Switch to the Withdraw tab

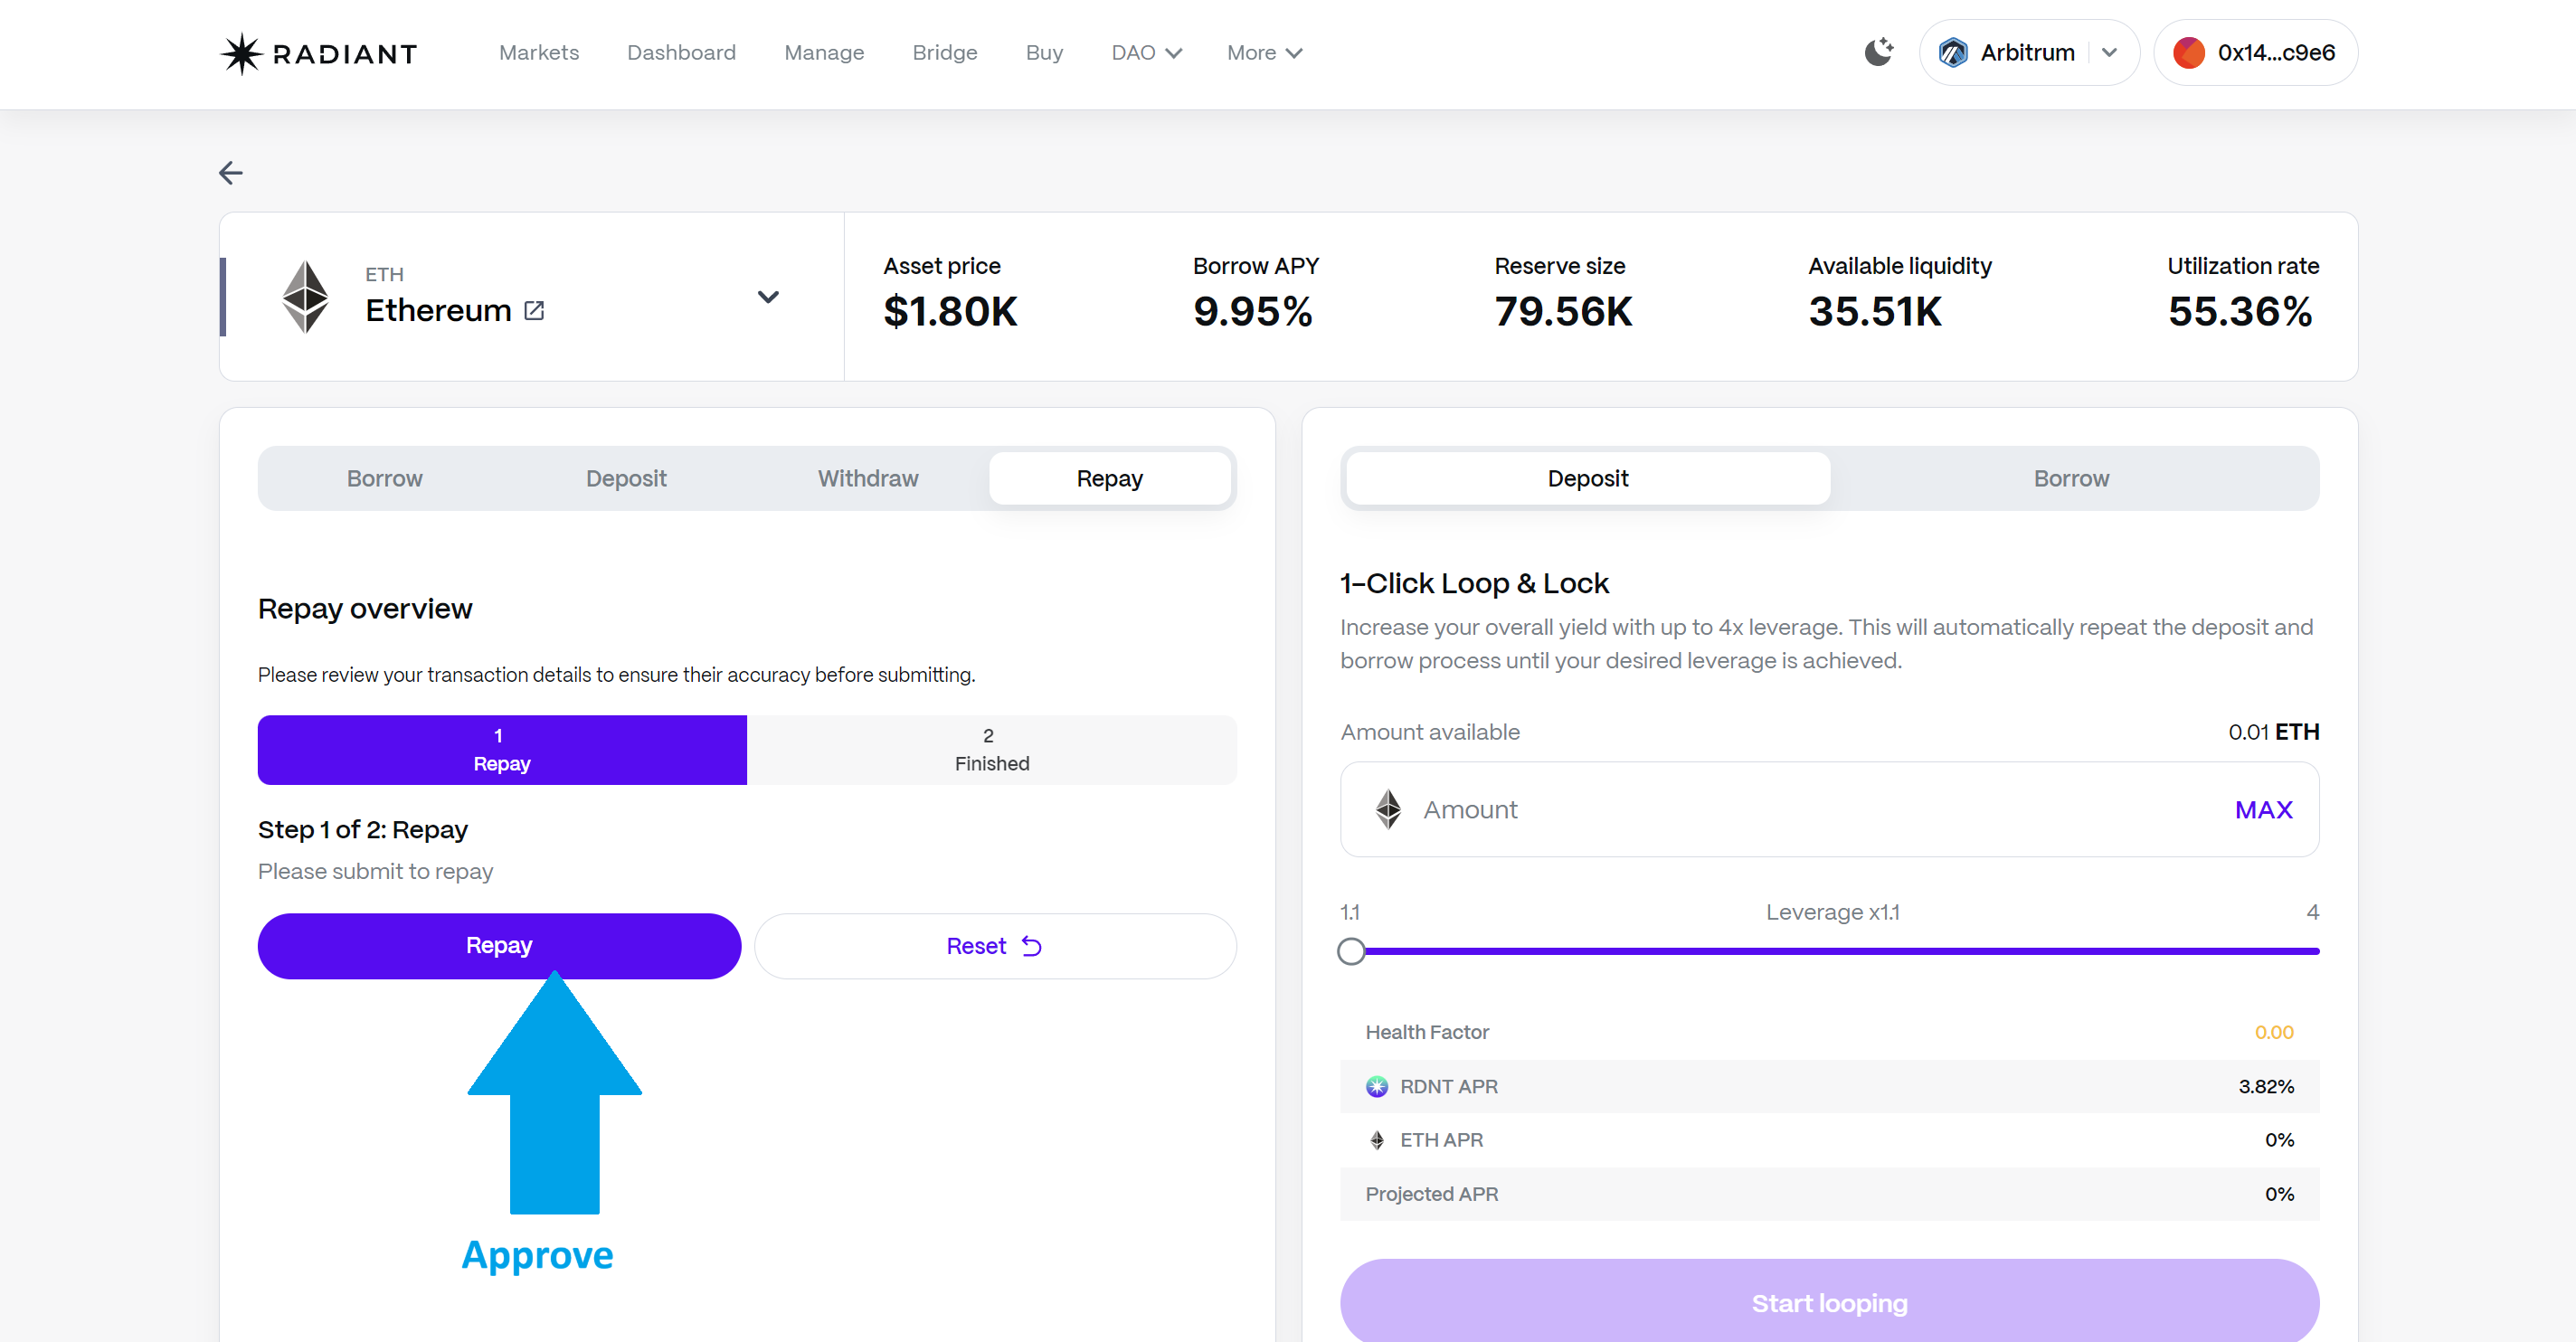pos(867,479)
